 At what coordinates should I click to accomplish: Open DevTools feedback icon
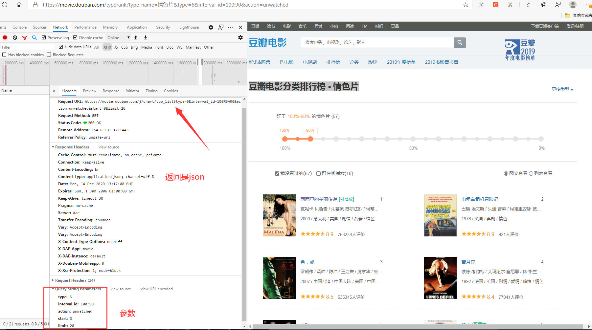(x=221, y=27)
